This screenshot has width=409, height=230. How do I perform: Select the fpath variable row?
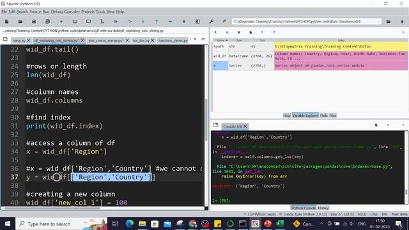coord(311,47)
